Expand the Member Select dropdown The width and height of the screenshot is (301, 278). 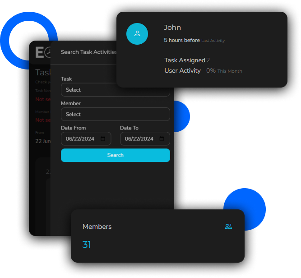coord(115,115)
